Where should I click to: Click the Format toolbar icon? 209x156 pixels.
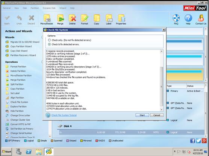(x=85, y=18)
